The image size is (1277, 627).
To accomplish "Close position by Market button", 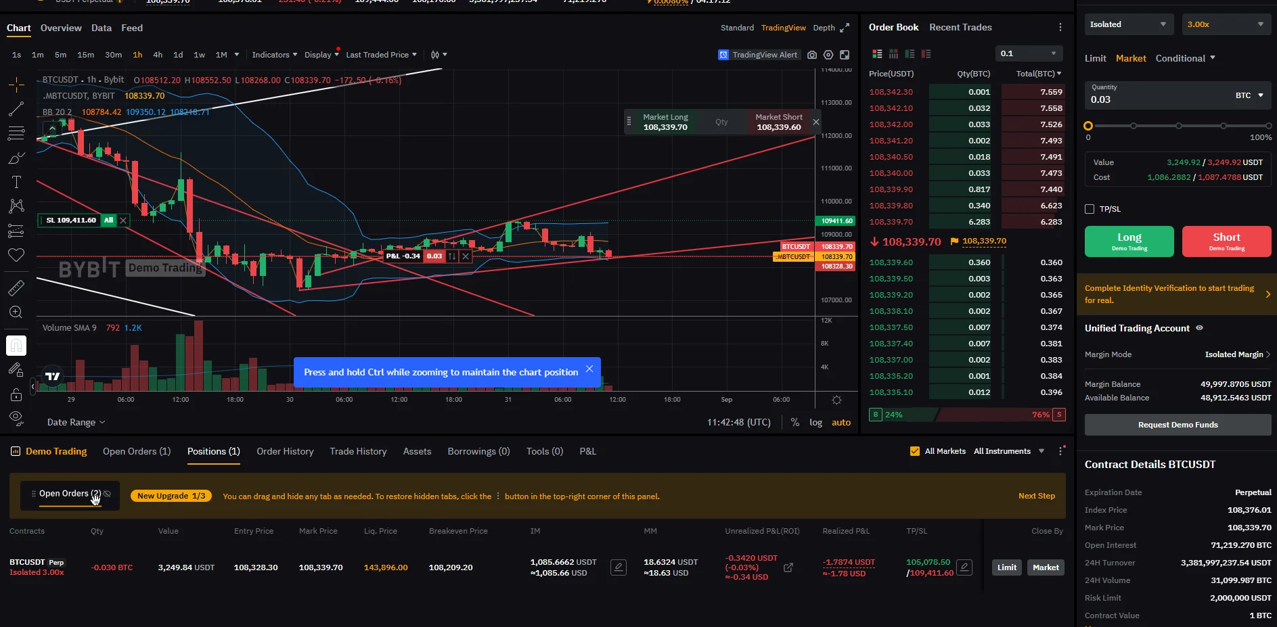I will (1046, 567).
